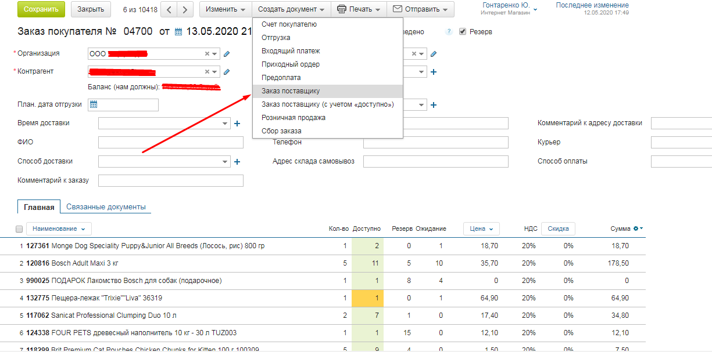Expand Способ доставки dropdown
The width and height of the screenshot is (712, 352).
pos(226,162)
